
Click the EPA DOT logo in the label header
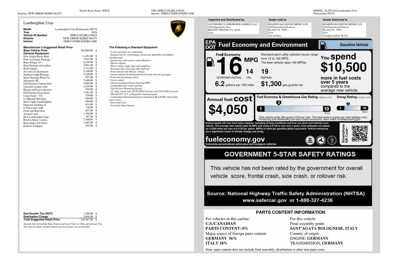click(x=210, y=45)
